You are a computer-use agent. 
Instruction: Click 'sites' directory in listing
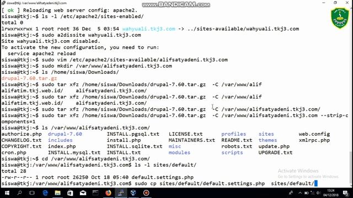tap(266, 134)
